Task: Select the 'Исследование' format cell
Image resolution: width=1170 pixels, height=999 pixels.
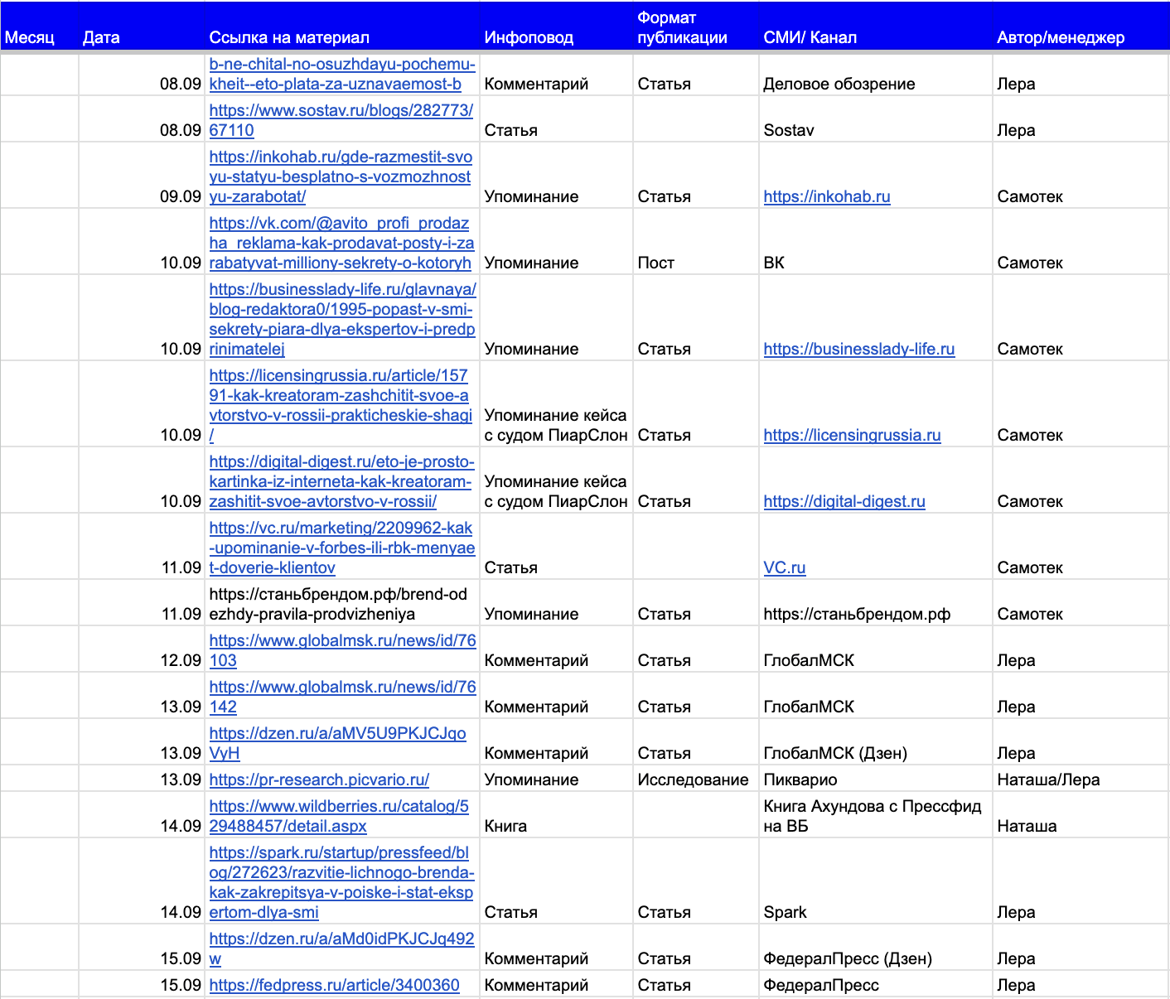Action: pos(696,778)
